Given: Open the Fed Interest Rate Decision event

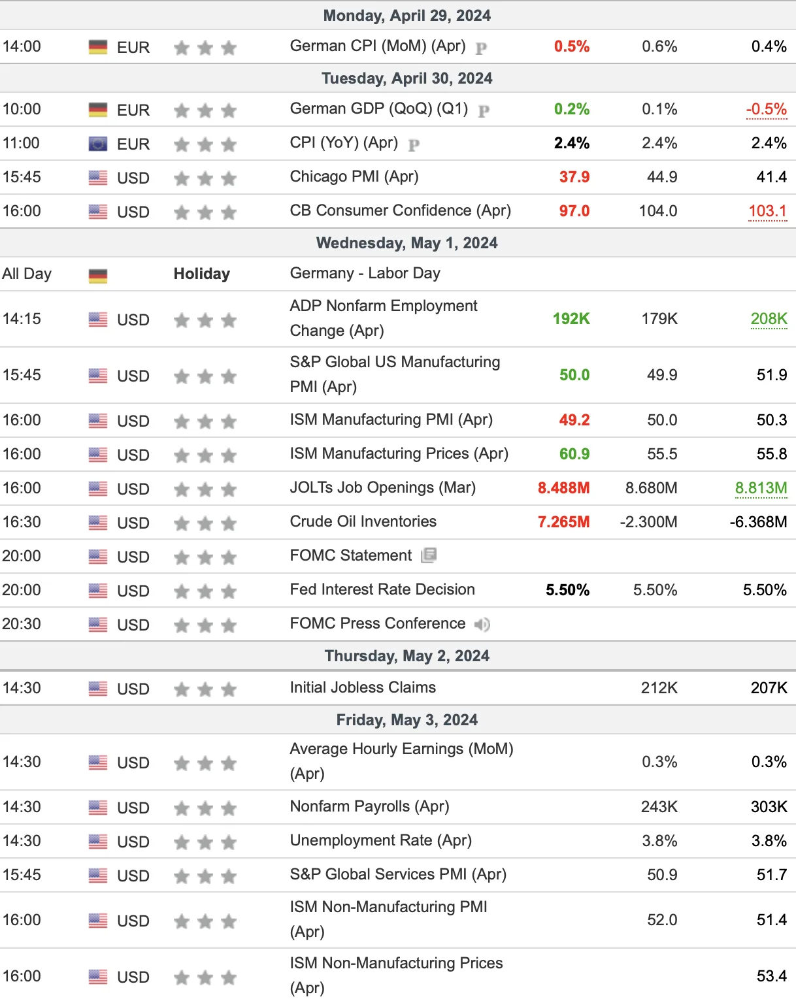Looking at the screenshot, I should (x=382, y=589).
